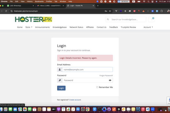The height and width of the screenshot is (113, 170).
Task: Bookmark this page with the star icon
Action: [x=110, y=11]
